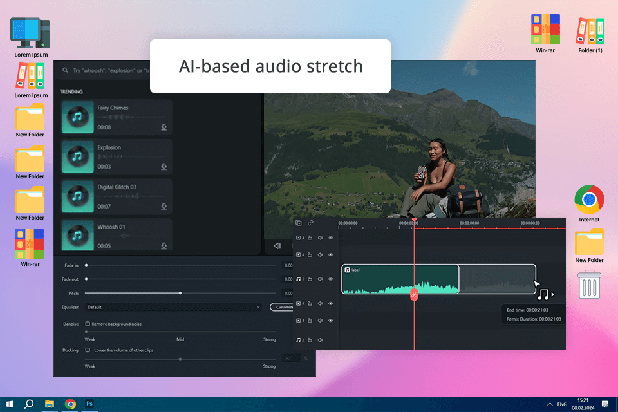The height and width of the screenshot is (412, 618).
Task: Open the recycle bin on desktop
Action: [x=589, y=284]
